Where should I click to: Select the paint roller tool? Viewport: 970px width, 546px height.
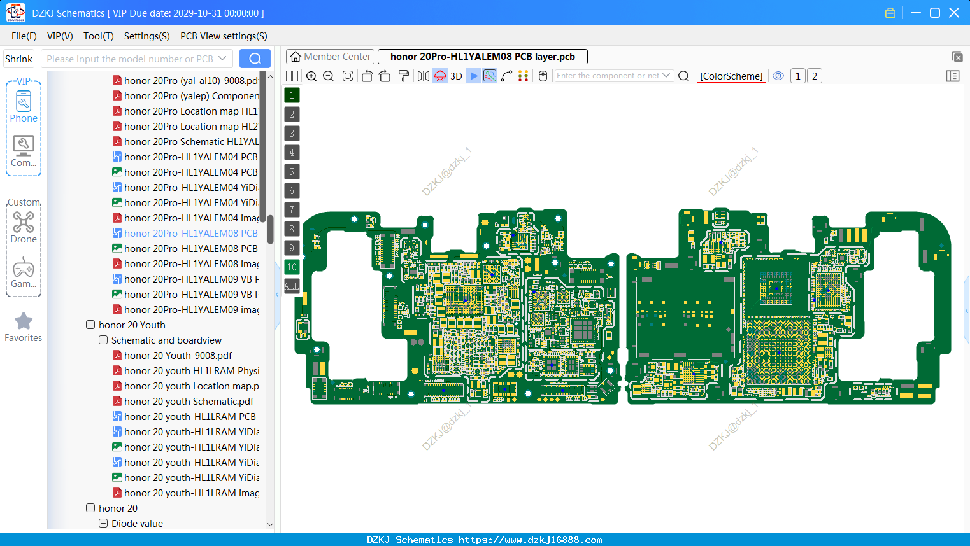[x=404, y=76]
